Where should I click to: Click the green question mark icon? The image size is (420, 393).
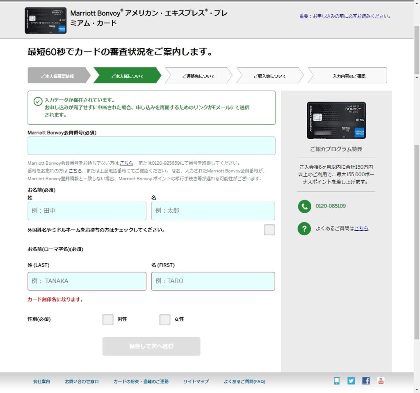tap(304, 229)
